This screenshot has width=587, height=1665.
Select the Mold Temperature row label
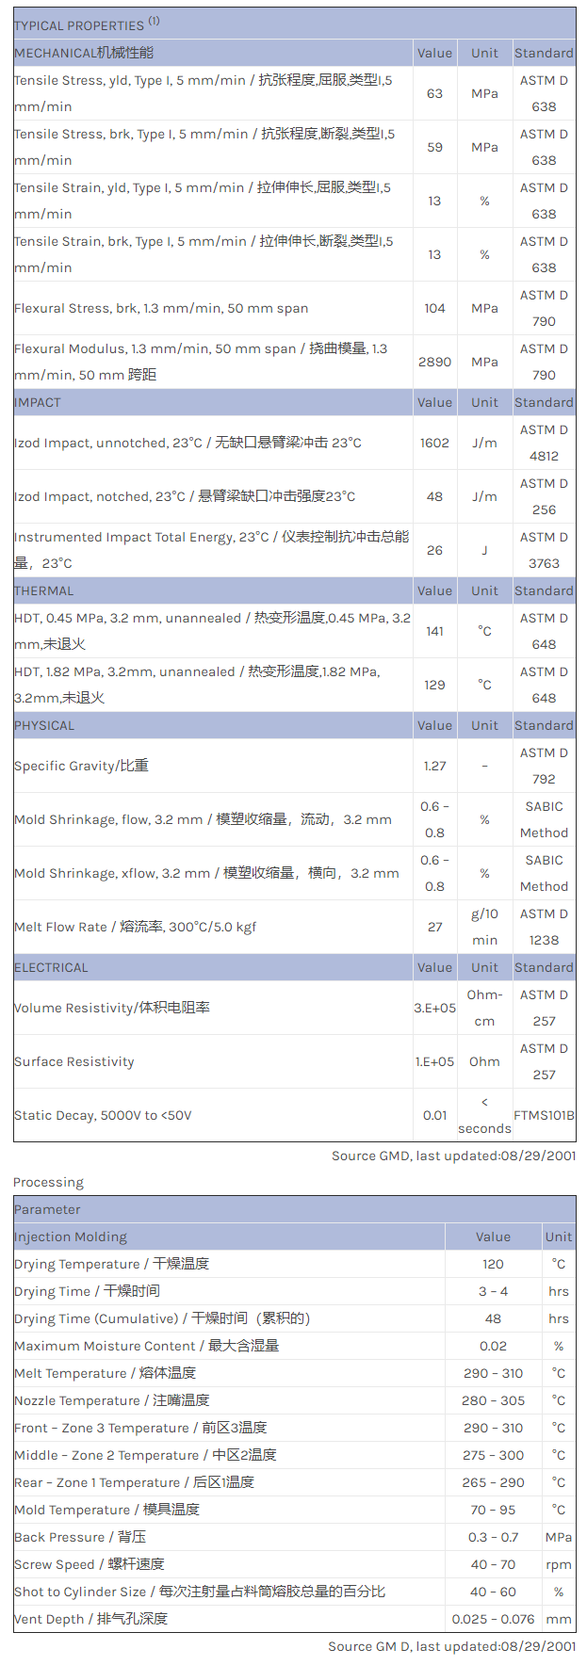point(106,1510)
